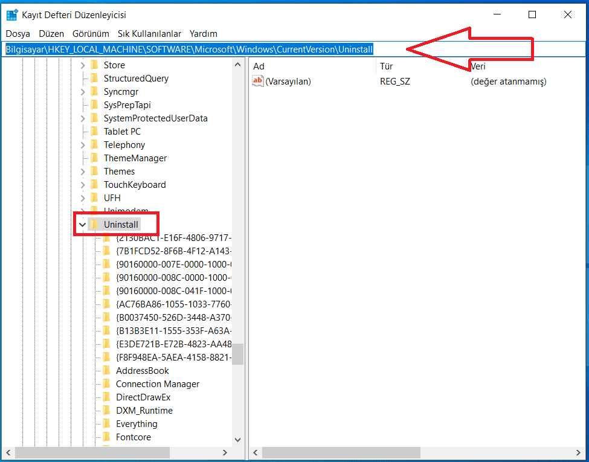Click tree pane scroll down arrow
This screenshot has height=462, width=589.
[x=237, y=440]
